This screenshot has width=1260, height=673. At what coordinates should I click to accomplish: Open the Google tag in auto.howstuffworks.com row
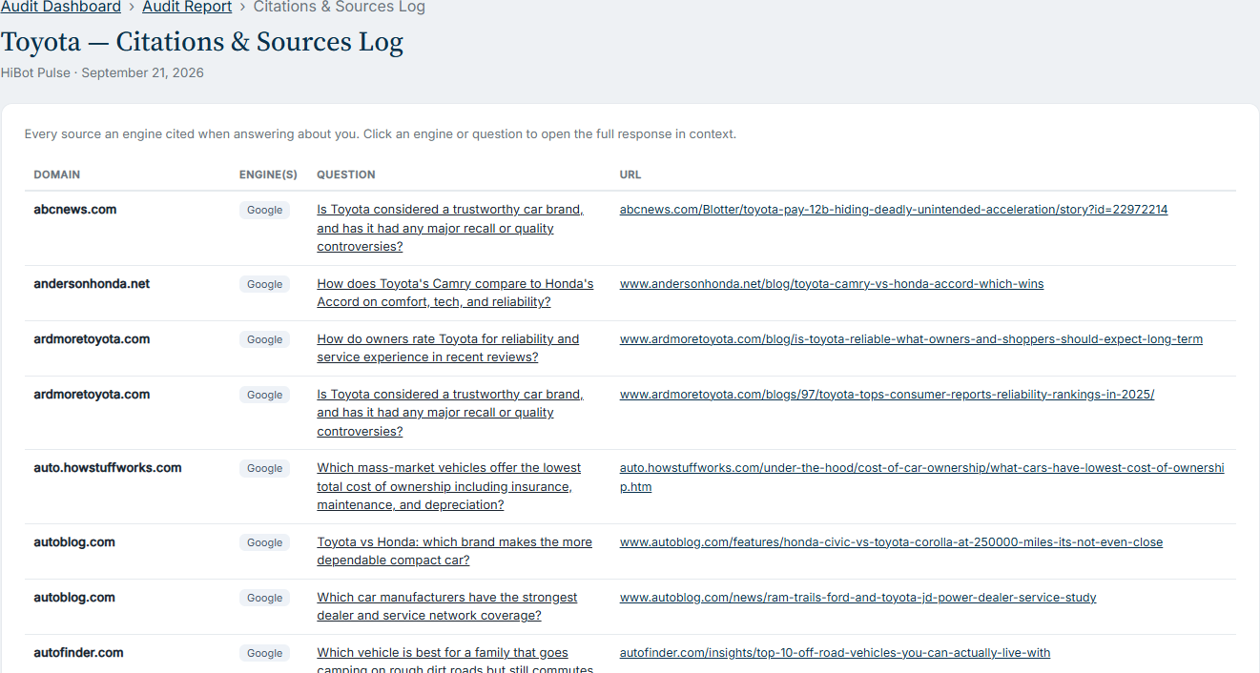point(265,468)
